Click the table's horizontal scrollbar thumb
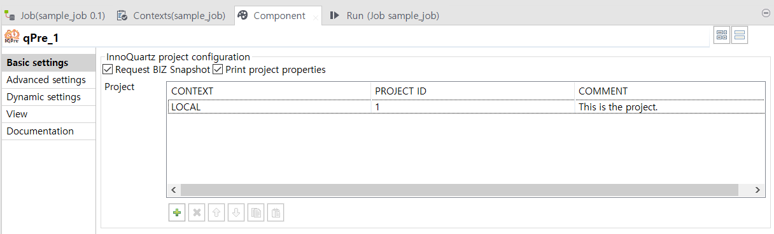The width and height of the screenshot is (774, 234). [x=459, y=190]
